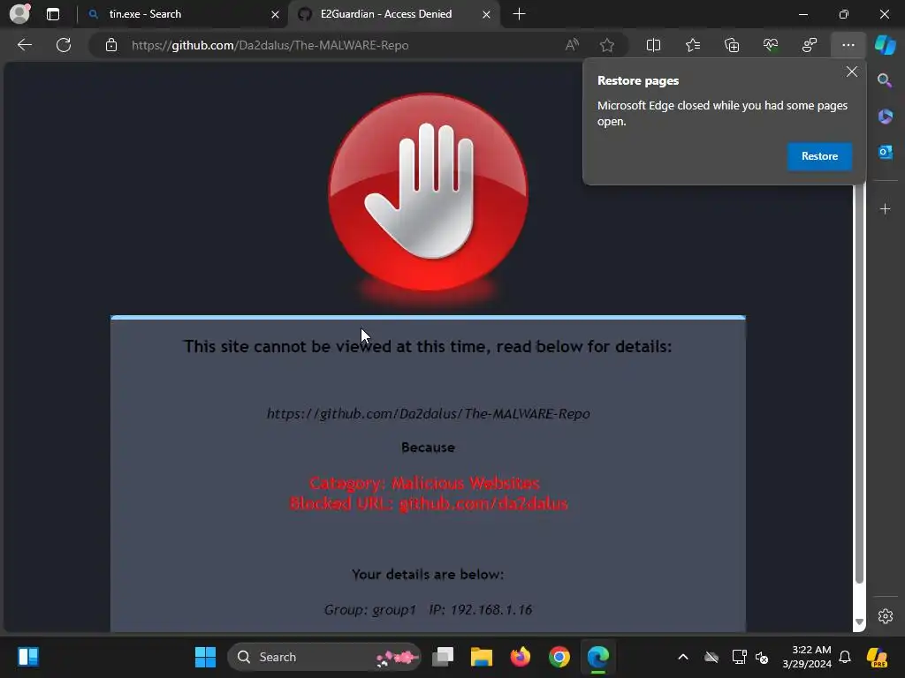Click the scroll down arrow
Viewport: 905px width, 678px height.
(859, 621)
